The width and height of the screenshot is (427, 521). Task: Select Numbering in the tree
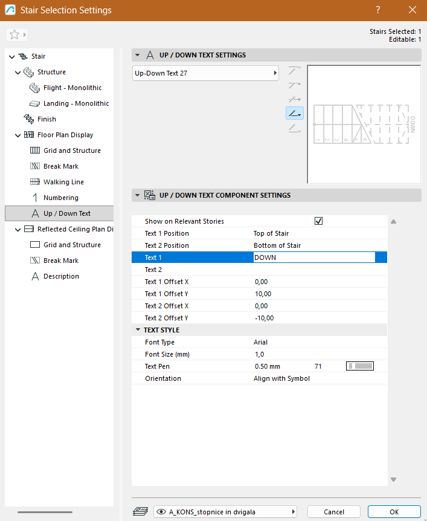pyautogui.click(x=61, y=198)
